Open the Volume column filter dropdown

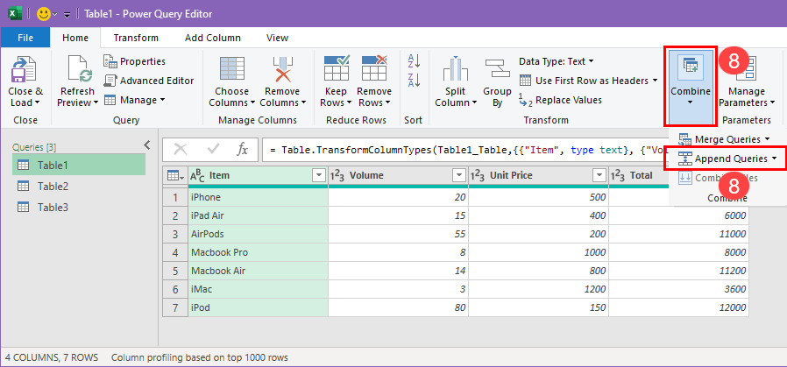pyautogui.click(x=458, y=175)
